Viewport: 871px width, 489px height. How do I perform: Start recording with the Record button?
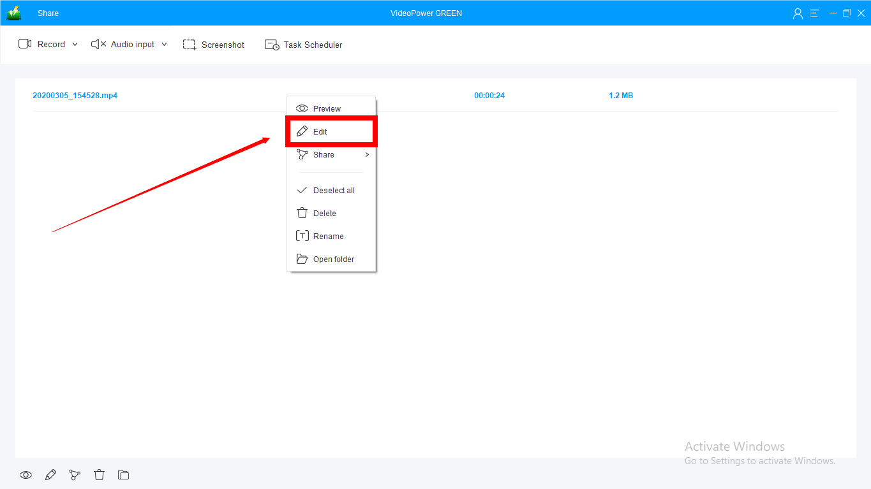42,45
